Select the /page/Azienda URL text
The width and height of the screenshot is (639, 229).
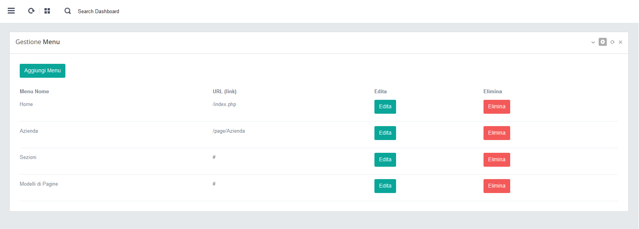pos(229,131)
